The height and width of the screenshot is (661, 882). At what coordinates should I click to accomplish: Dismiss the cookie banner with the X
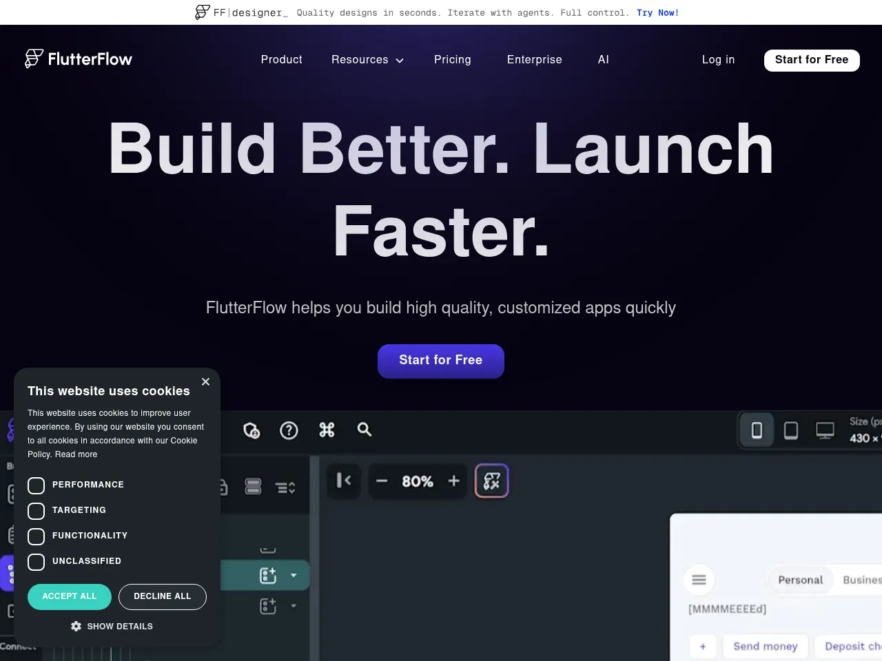(205, 381)
